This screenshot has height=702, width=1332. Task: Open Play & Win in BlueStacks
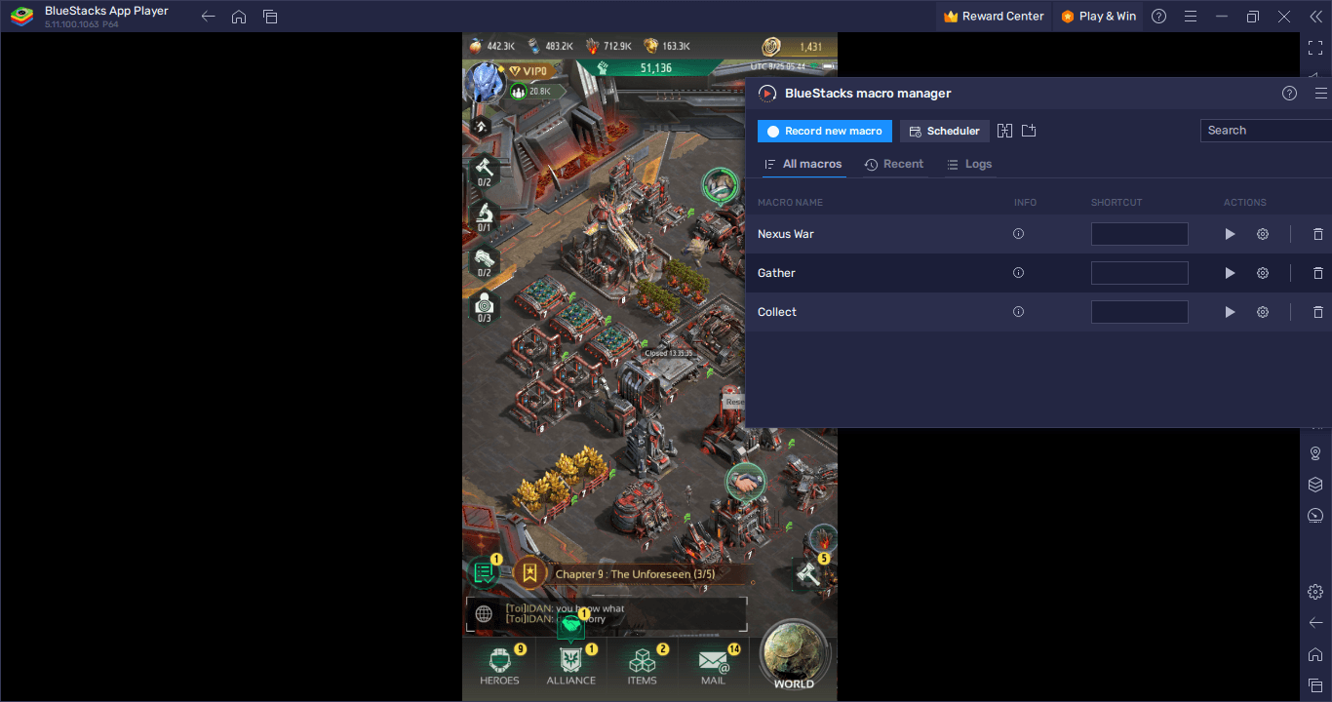(x=1099, y=16)
